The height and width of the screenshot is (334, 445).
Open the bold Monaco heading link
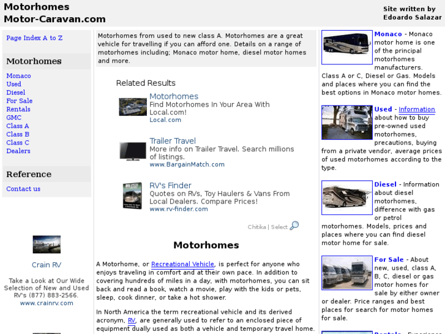[x=388, y=34]
